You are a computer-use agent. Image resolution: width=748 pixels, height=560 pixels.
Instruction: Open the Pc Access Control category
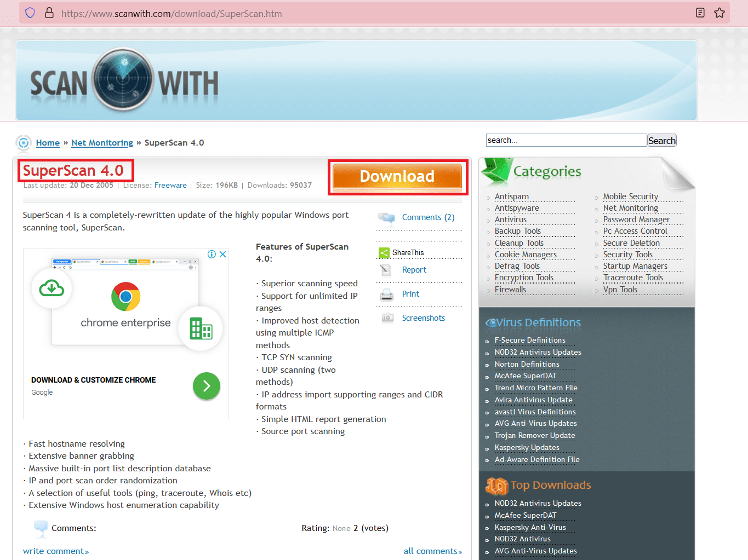[635, 231]
